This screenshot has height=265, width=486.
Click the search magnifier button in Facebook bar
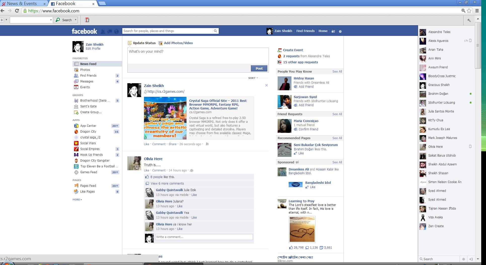pyautogui.click(x=215, y=31)
